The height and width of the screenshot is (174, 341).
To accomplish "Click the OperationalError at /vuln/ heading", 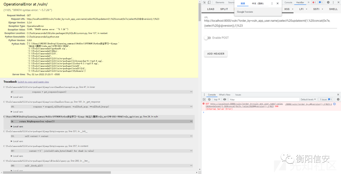I will pyautogui.click(x=26, y=4).
